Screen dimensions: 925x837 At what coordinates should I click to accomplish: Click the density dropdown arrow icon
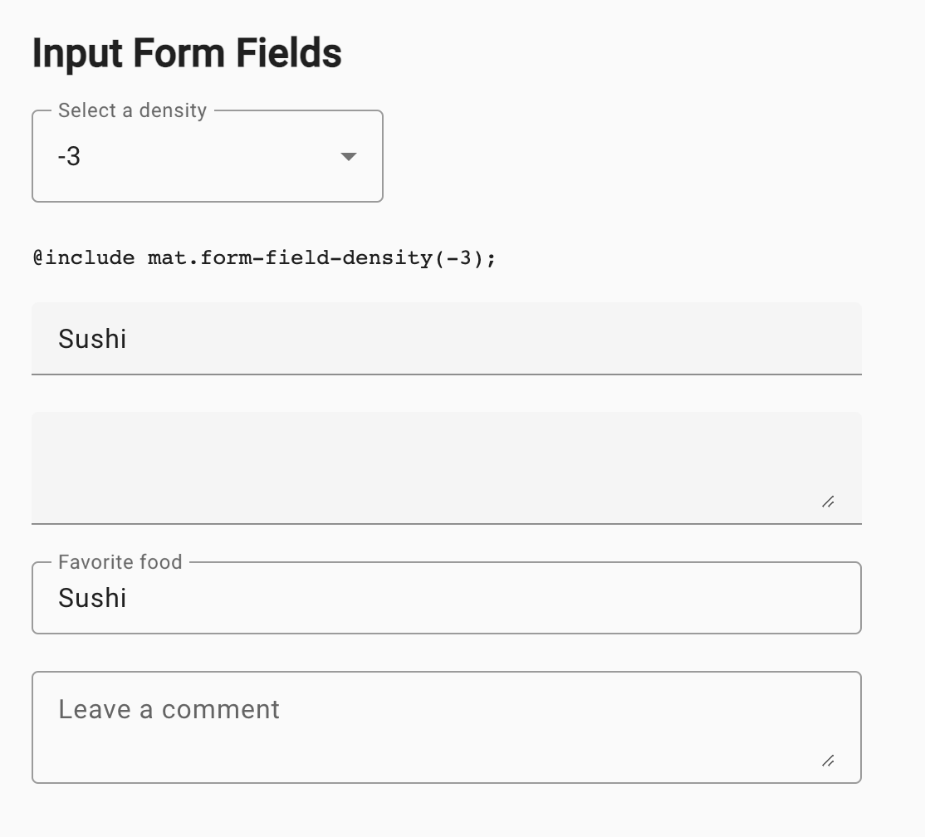coord(349,156)
